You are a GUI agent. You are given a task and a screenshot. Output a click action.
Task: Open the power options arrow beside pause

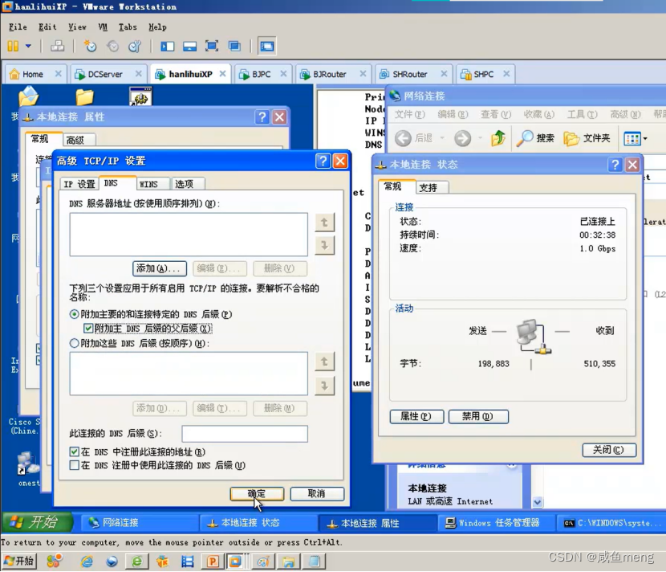pos(28,46)
